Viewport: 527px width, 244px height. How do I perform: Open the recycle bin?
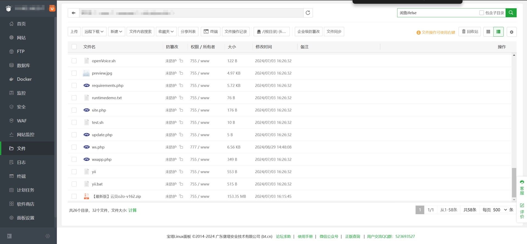click(470, 32)
